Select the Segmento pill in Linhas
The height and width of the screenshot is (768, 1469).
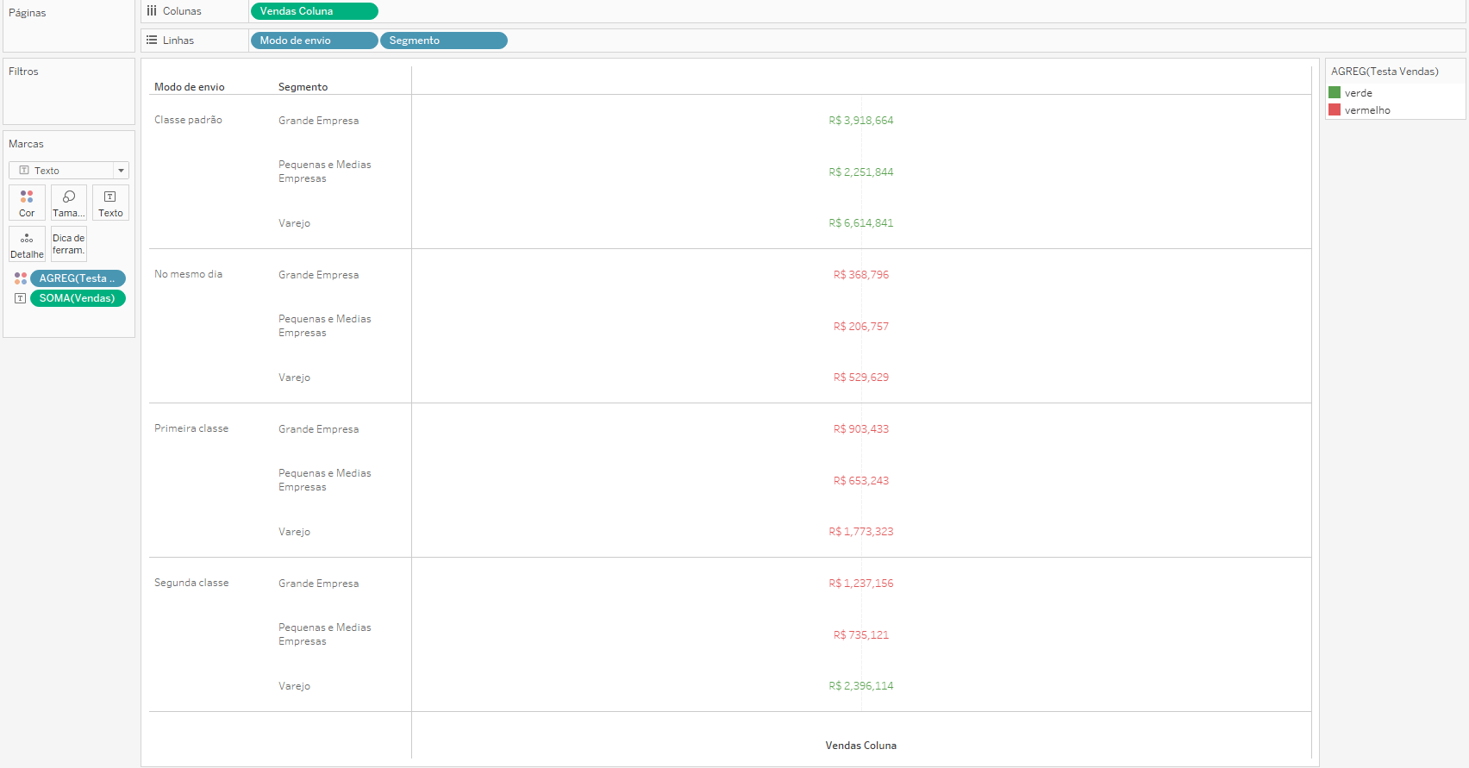click(444, 41)
